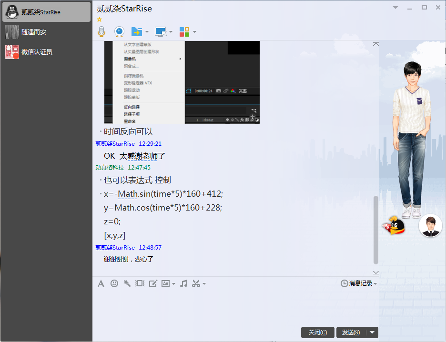Expand the apps grid dropdown arrow
Viewport: 446px width, 342px height.
coord(194,32)
